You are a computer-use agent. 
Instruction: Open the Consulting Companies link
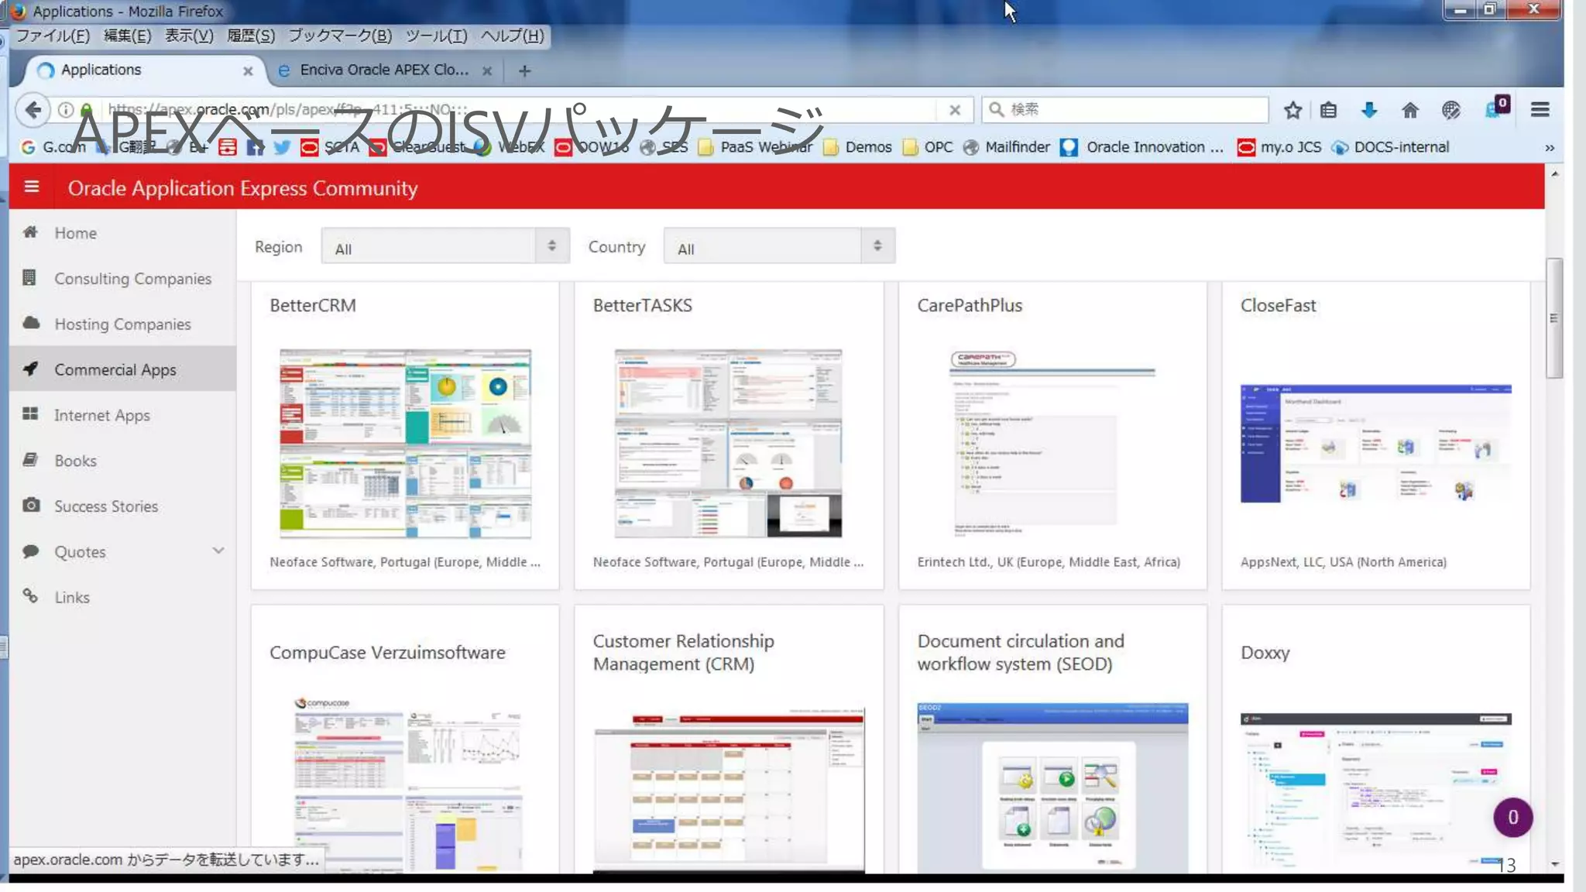pyautogui.click(x=132, y=279)
